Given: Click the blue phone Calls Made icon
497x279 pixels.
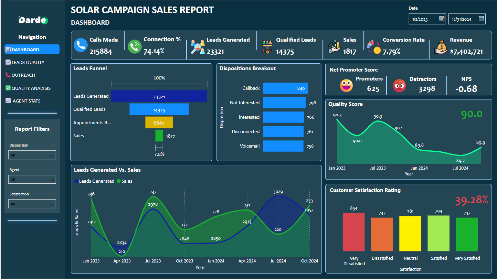Looking at the screenshot, I should click(x=81, y=45).
